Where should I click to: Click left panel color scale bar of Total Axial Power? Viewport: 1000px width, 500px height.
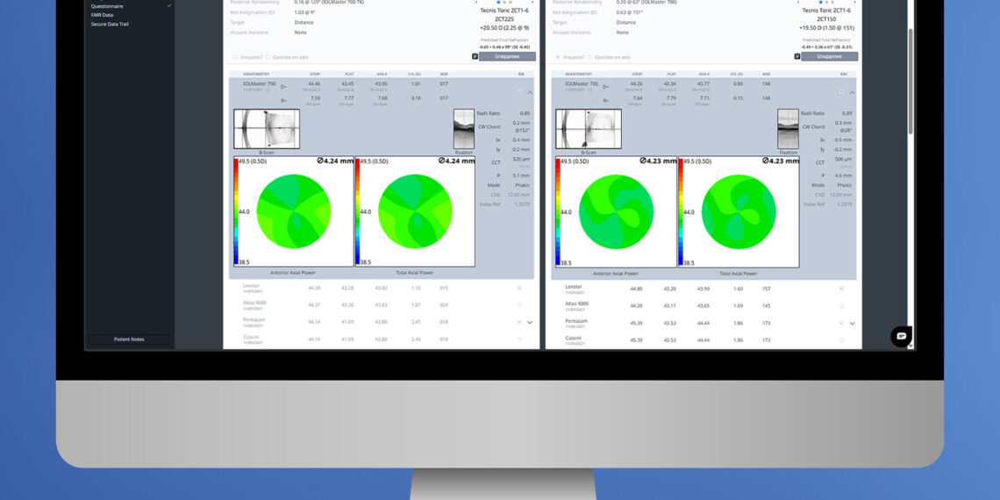[358, 211]
